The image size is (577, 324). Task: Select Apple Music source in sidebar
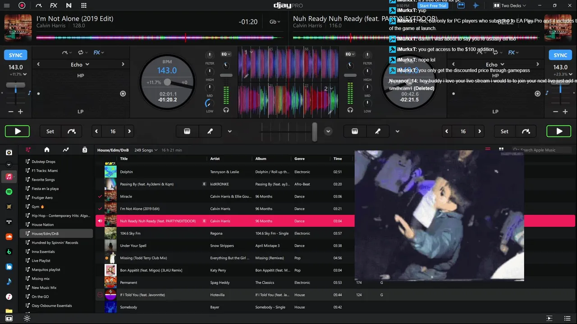(9, 177)
